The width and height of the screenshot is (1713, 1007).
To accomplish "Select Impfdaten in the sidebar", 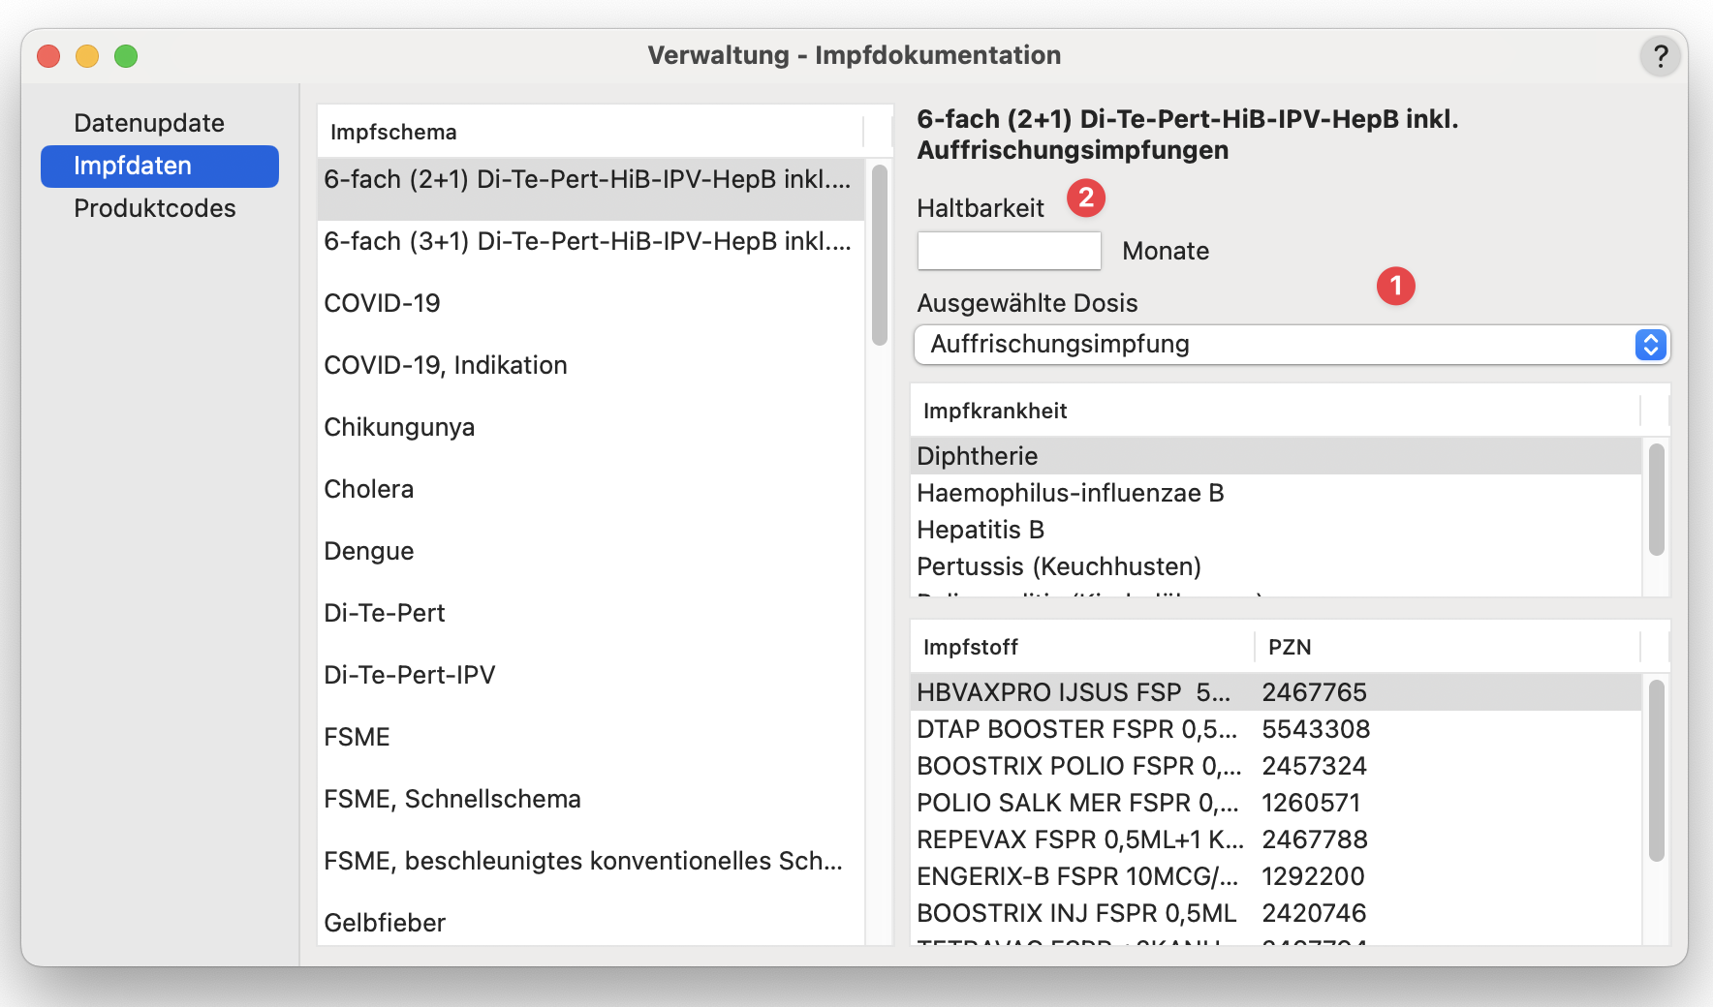I will [x=133, y=166].
